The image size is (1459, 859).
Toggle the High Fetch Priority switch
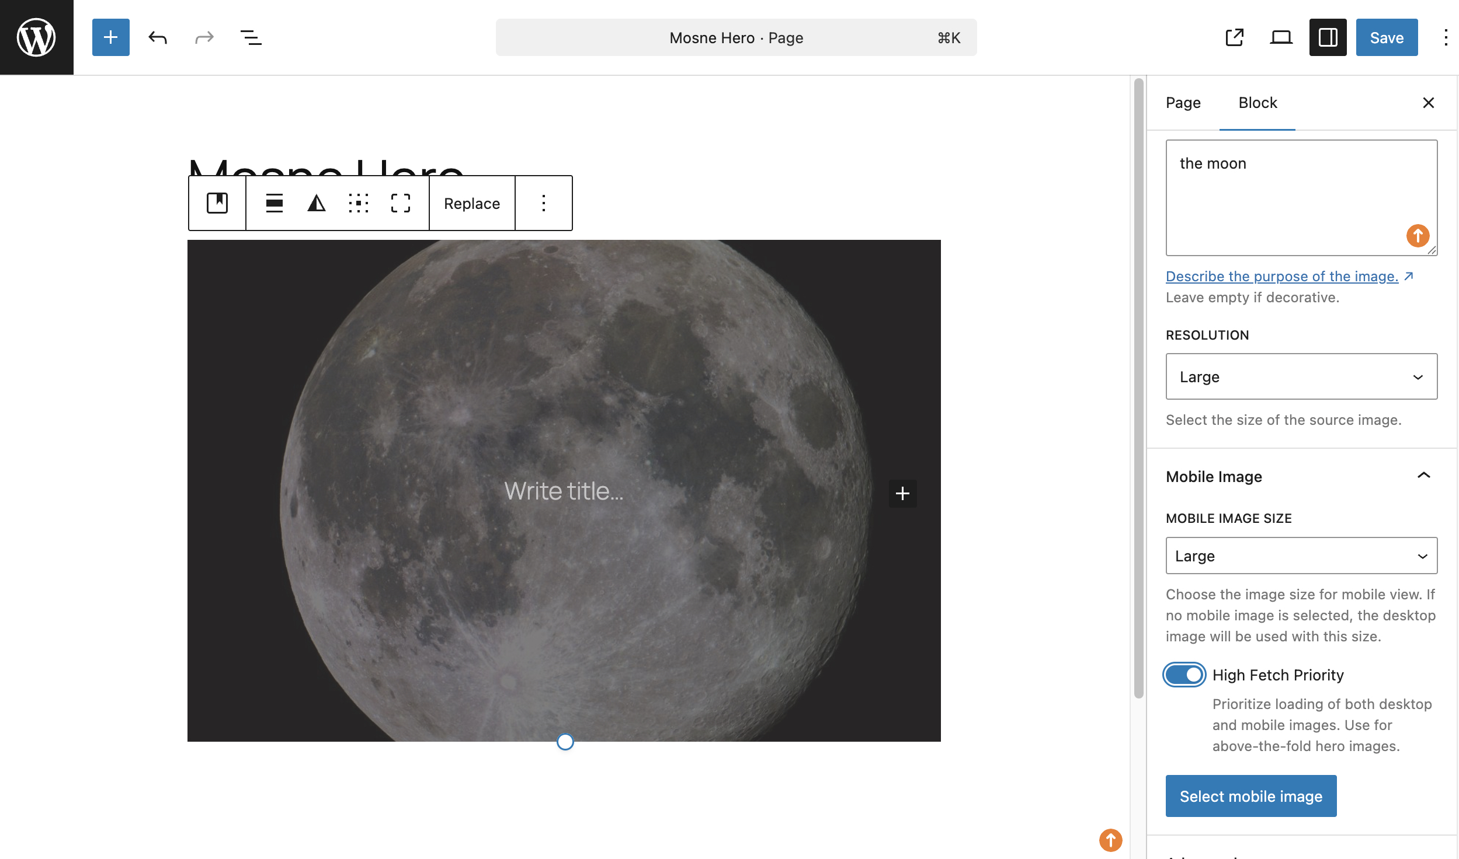[1184, 675]
